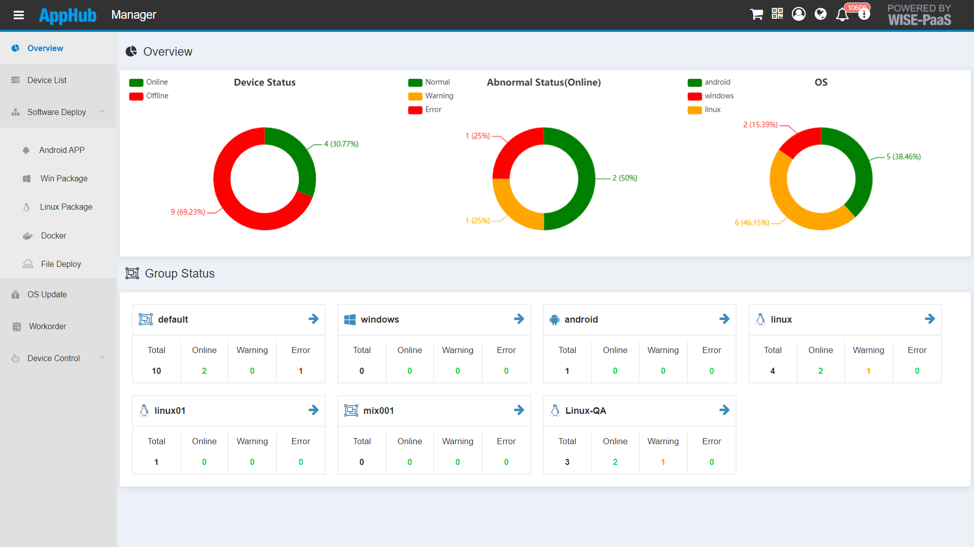Open the shopping cart icon in top bar

pyautogui.click(x=756, y=14)
